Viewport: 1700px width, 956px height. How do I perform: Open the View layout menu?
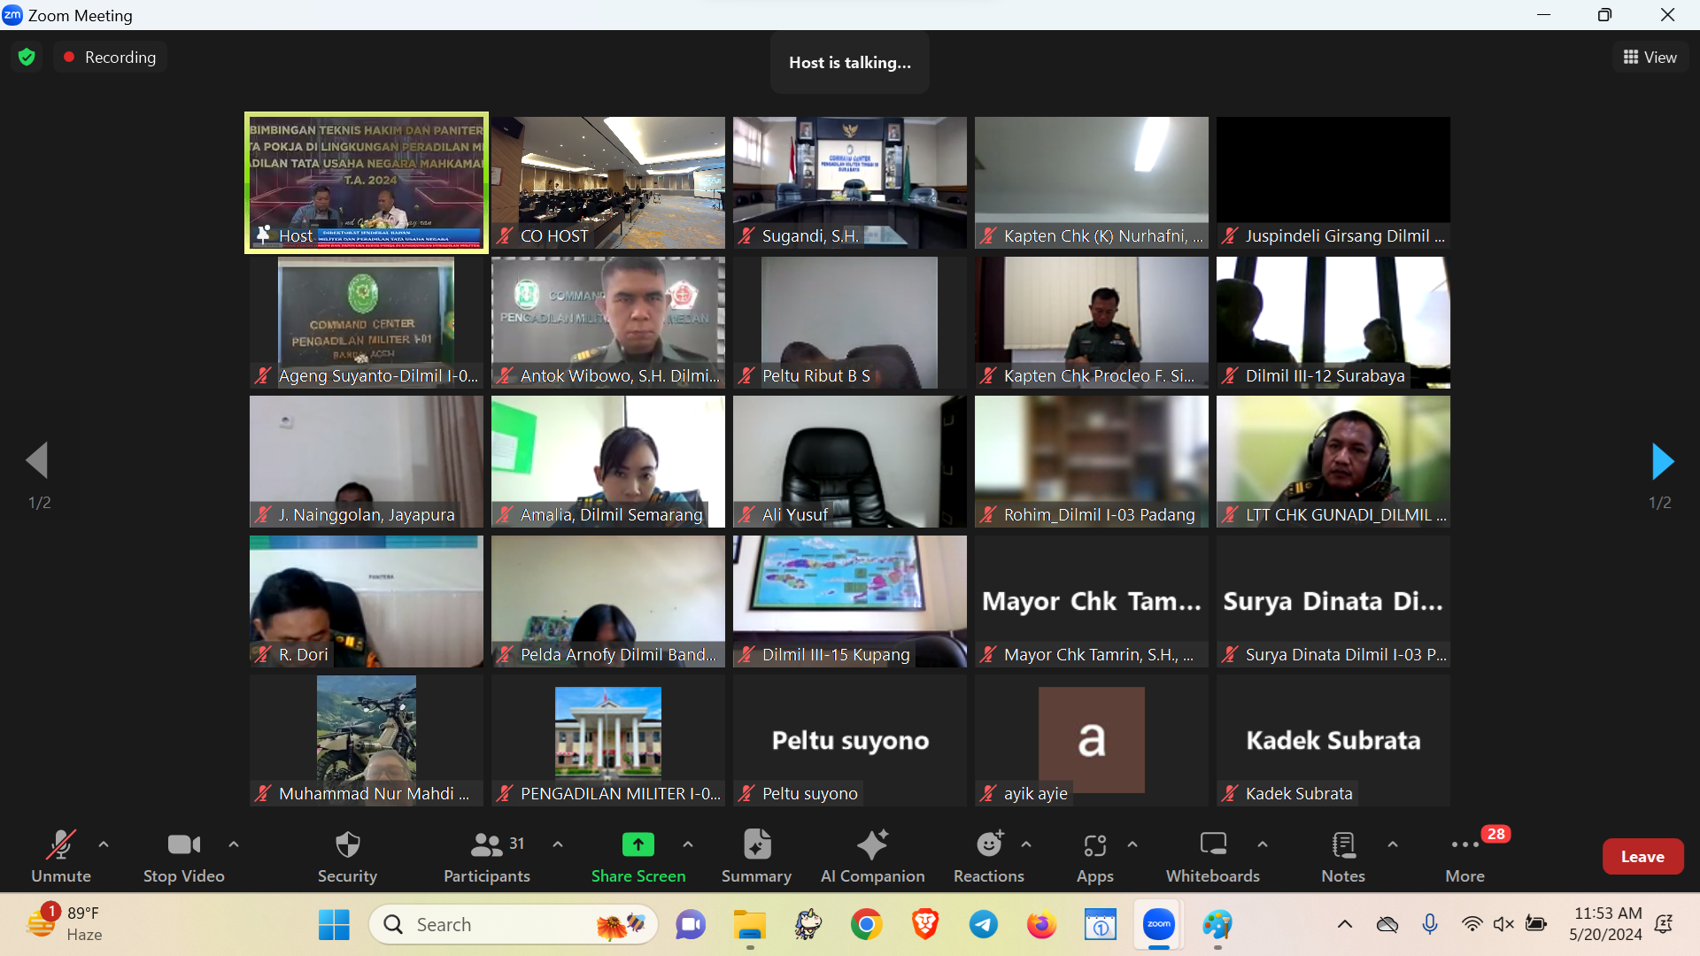[1650, 58]
